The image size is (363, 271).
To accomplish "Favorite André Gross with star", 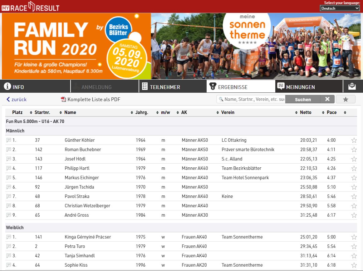I will click(x=354, y=215).
